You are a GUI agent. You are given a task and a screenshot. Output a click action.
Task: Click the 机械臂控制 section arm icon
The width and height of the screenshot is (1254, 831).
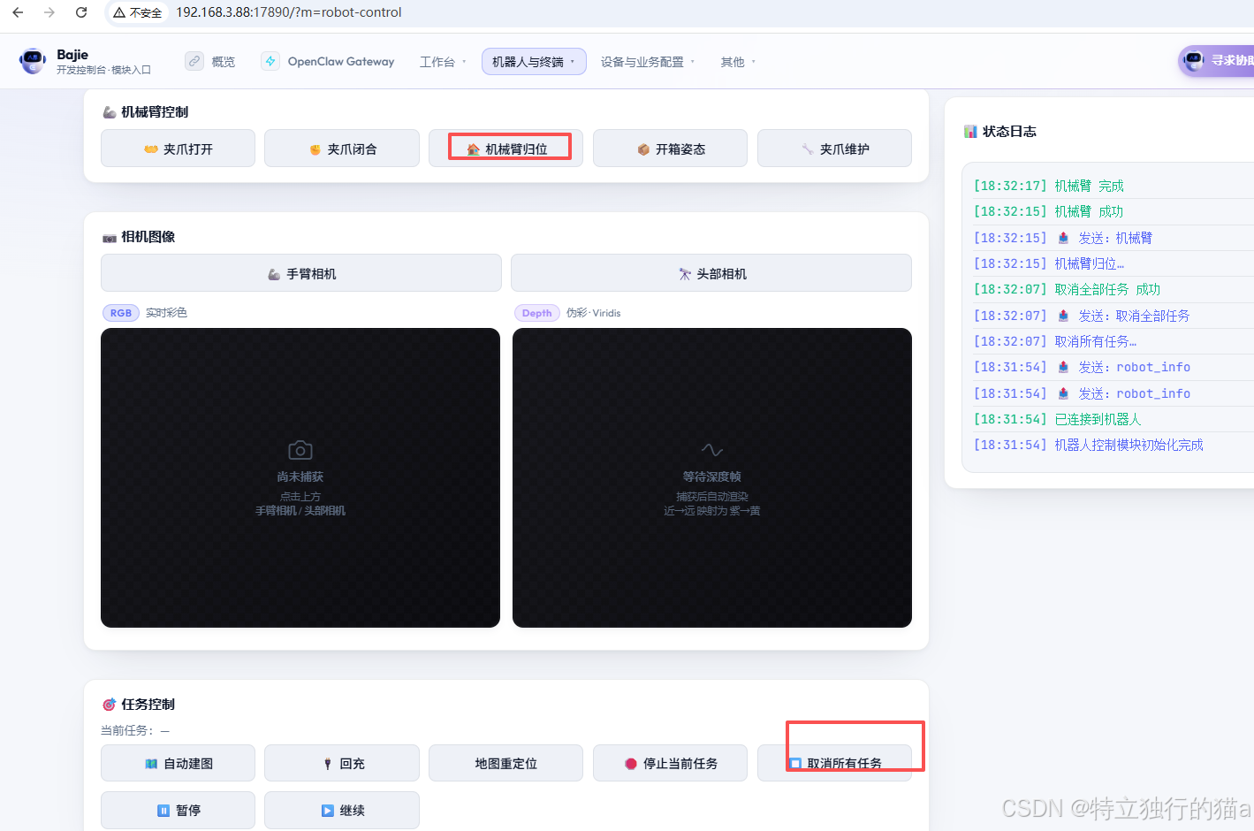[110, 112]
